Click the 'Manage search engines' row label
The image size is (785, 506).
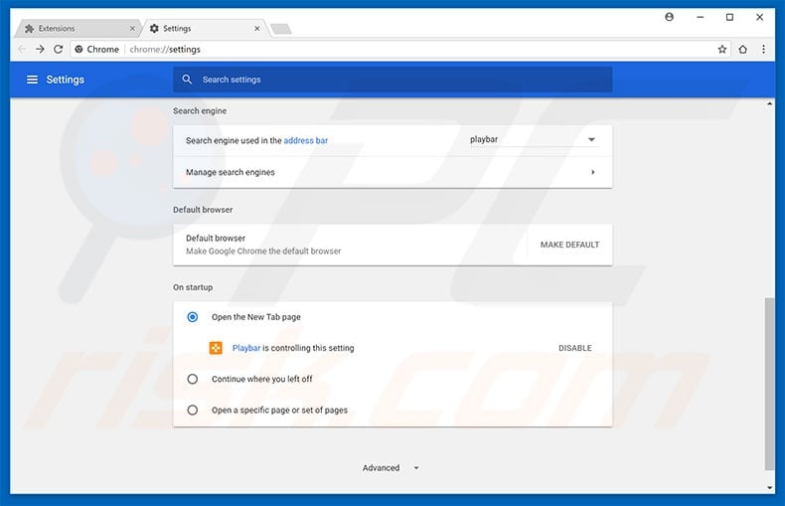(x=231, y=172)
